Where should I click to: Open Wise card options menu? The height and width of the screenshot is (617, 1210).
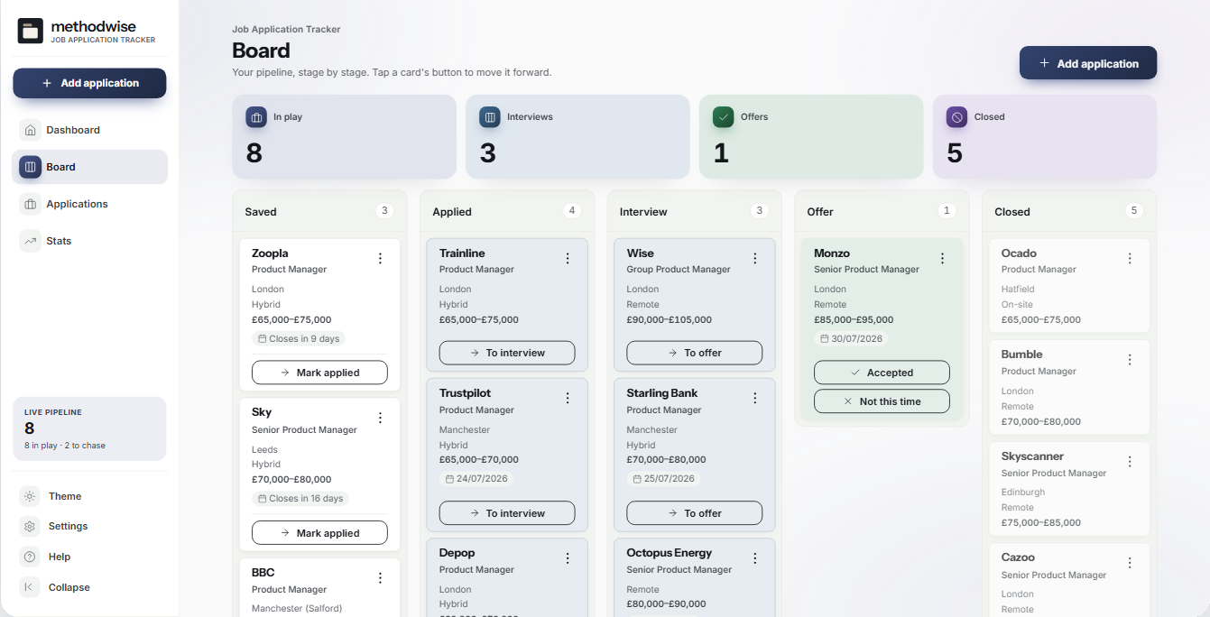tap(755, 259)
